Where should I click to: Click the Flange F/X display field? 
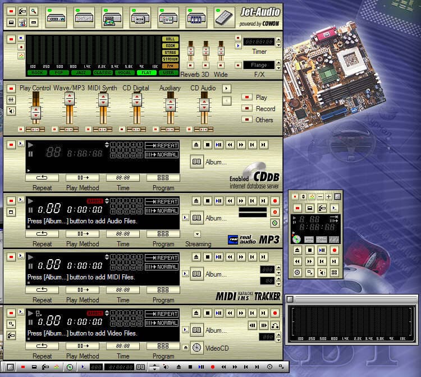259,65
